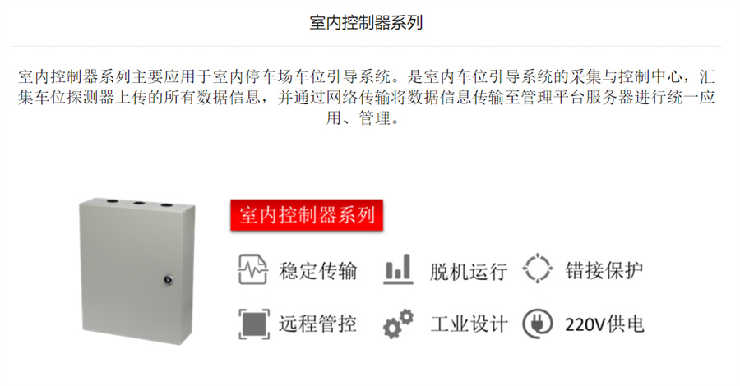
Task: Click the 远程管控 feature label
Action: point(317,324)
